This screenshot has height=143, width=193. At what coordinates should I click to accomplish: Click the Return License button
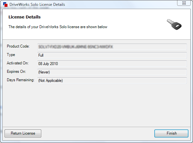point(23,133)
